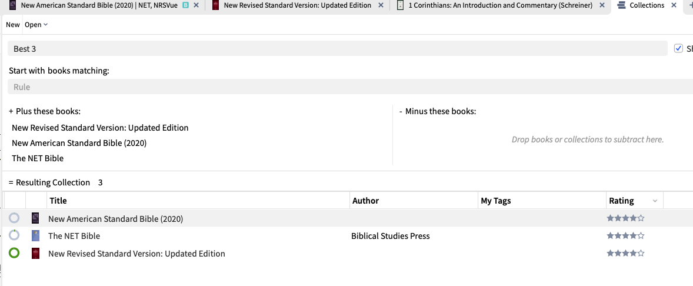Click the progress ring for NASB 2020 row

point(14,218)
